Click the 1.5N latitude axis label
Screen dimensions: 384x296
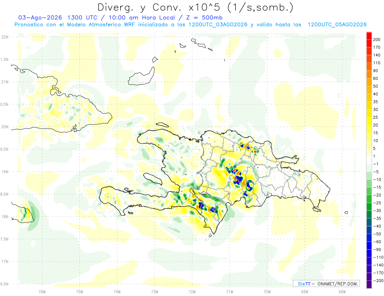click(x=4, y=59)
